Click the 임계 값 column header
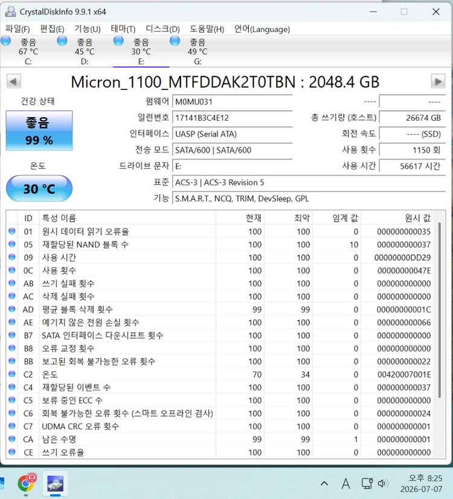This screenshot has height=499, width=453. coord(336,218)
